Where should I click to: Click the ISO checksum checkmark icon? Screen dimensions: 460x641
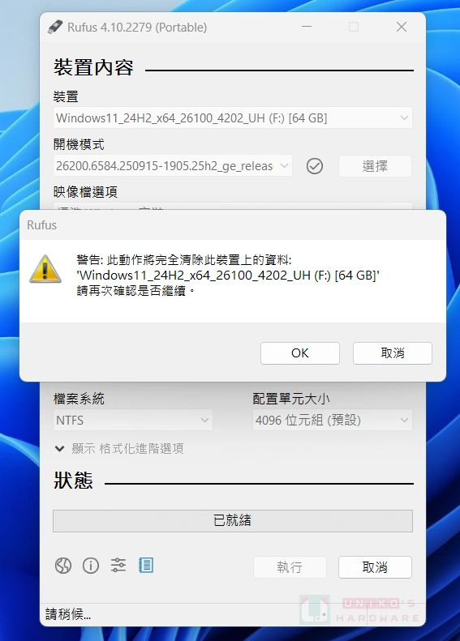tap(314, 166)
